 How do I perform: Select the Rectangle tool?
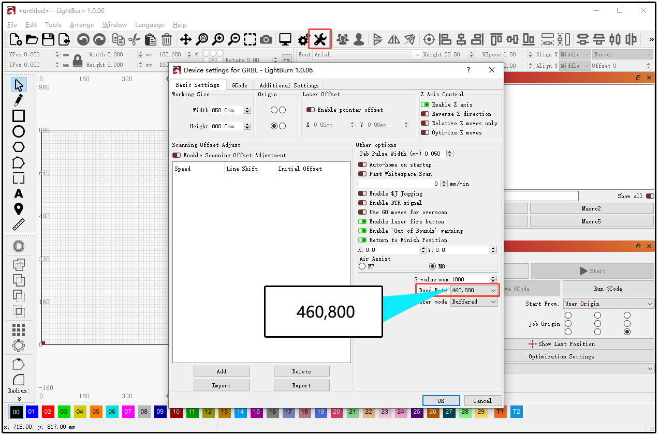(x=19, y=116)
